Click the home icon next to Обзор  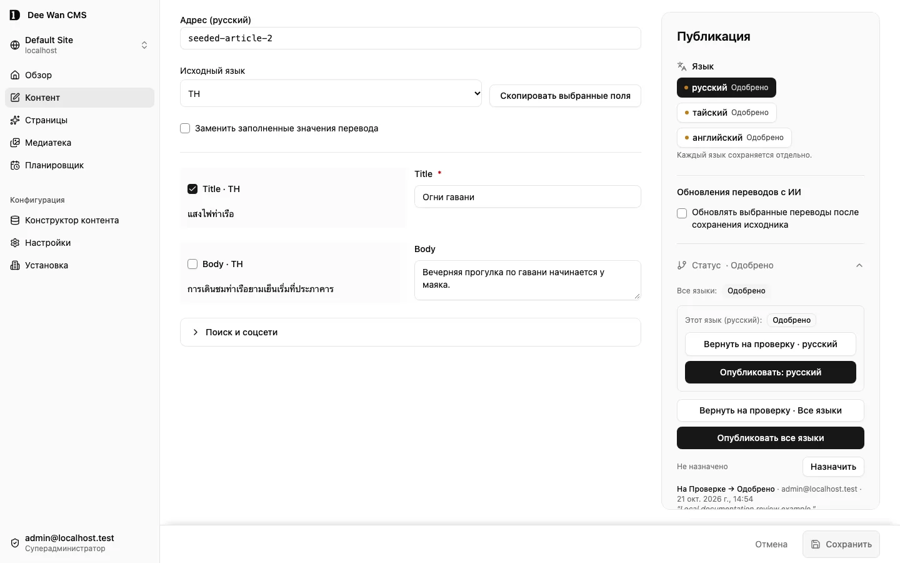(15, 75)
